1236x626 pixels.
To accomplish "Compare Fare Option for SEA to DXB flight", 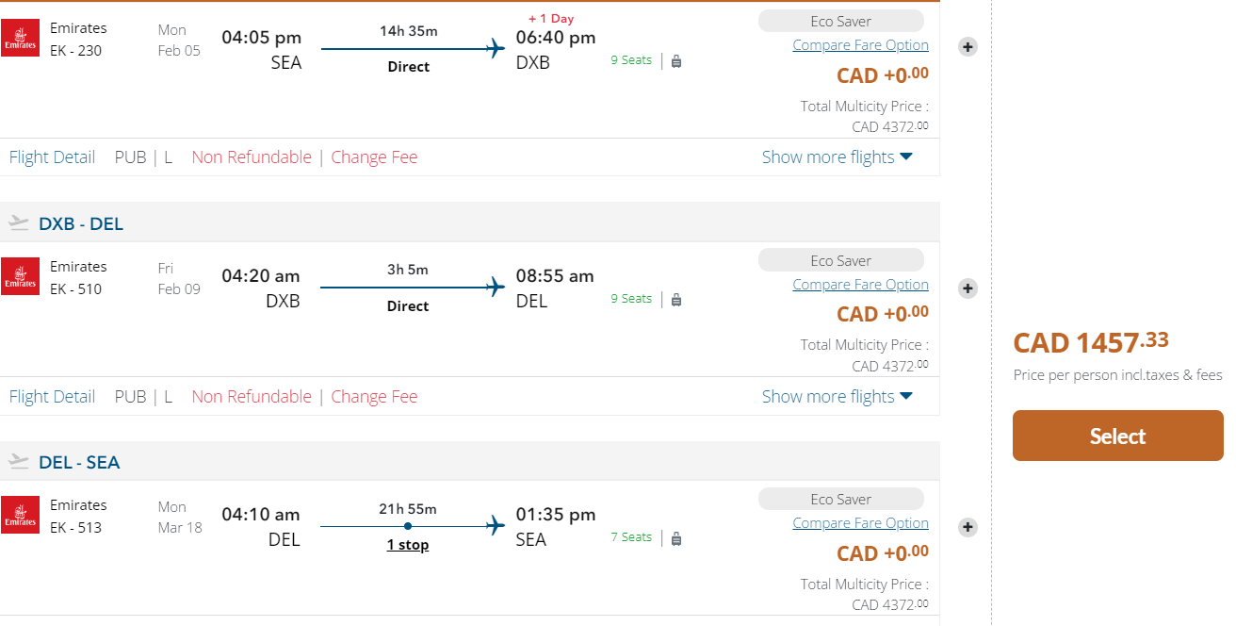I will [x=860, y=45].
